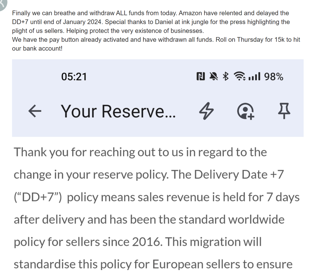Viewport: 314px width, 277px height.
Task: Click the 'Your Reserve...' header title
Action: [118, 111]
